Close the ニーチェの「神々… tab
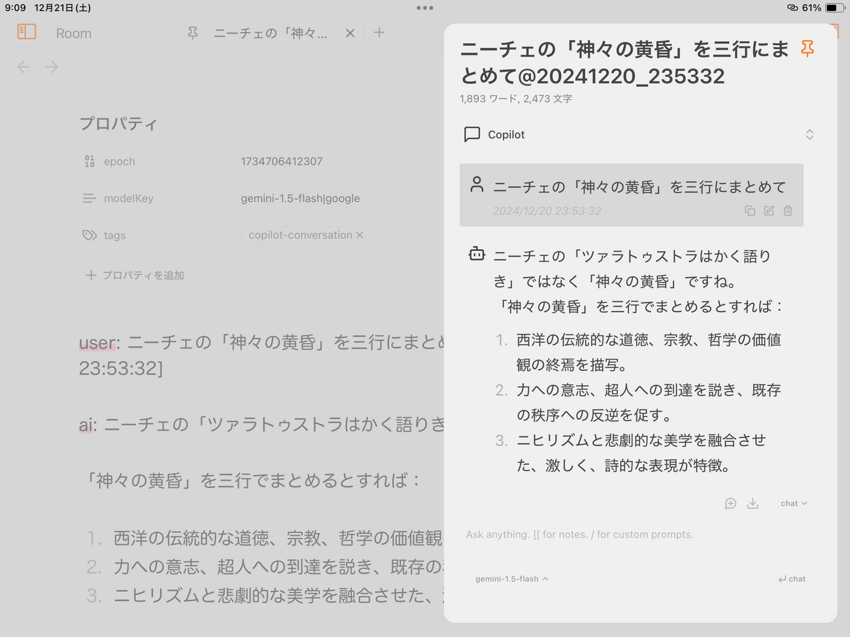This screenshot has width=850, height=637. (x=350, y=33)
